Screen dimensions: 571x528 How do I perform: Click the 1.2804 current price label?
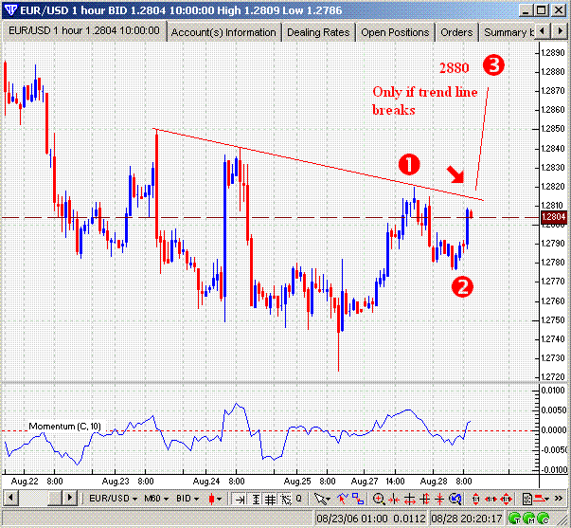click(x=554, y=217)
